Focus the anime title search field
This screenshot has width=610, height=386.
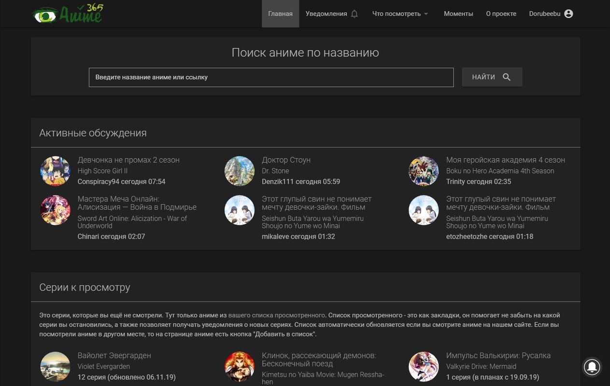coord(271,77)
